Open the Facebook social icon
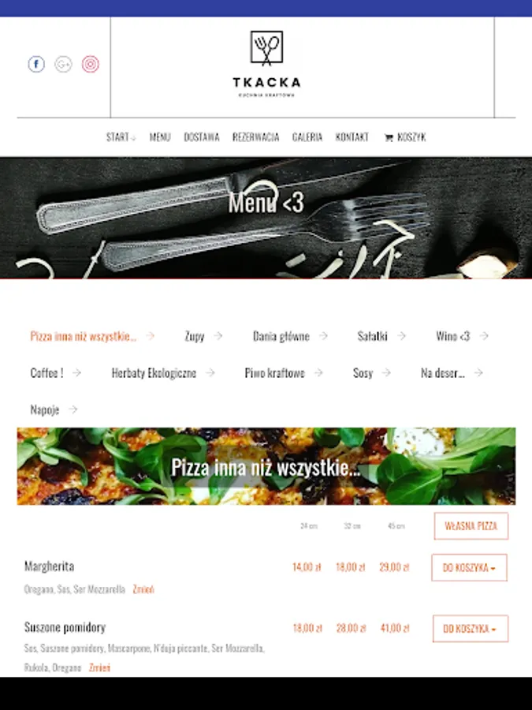This screenshot has width=532, height=710. point(36,64)
